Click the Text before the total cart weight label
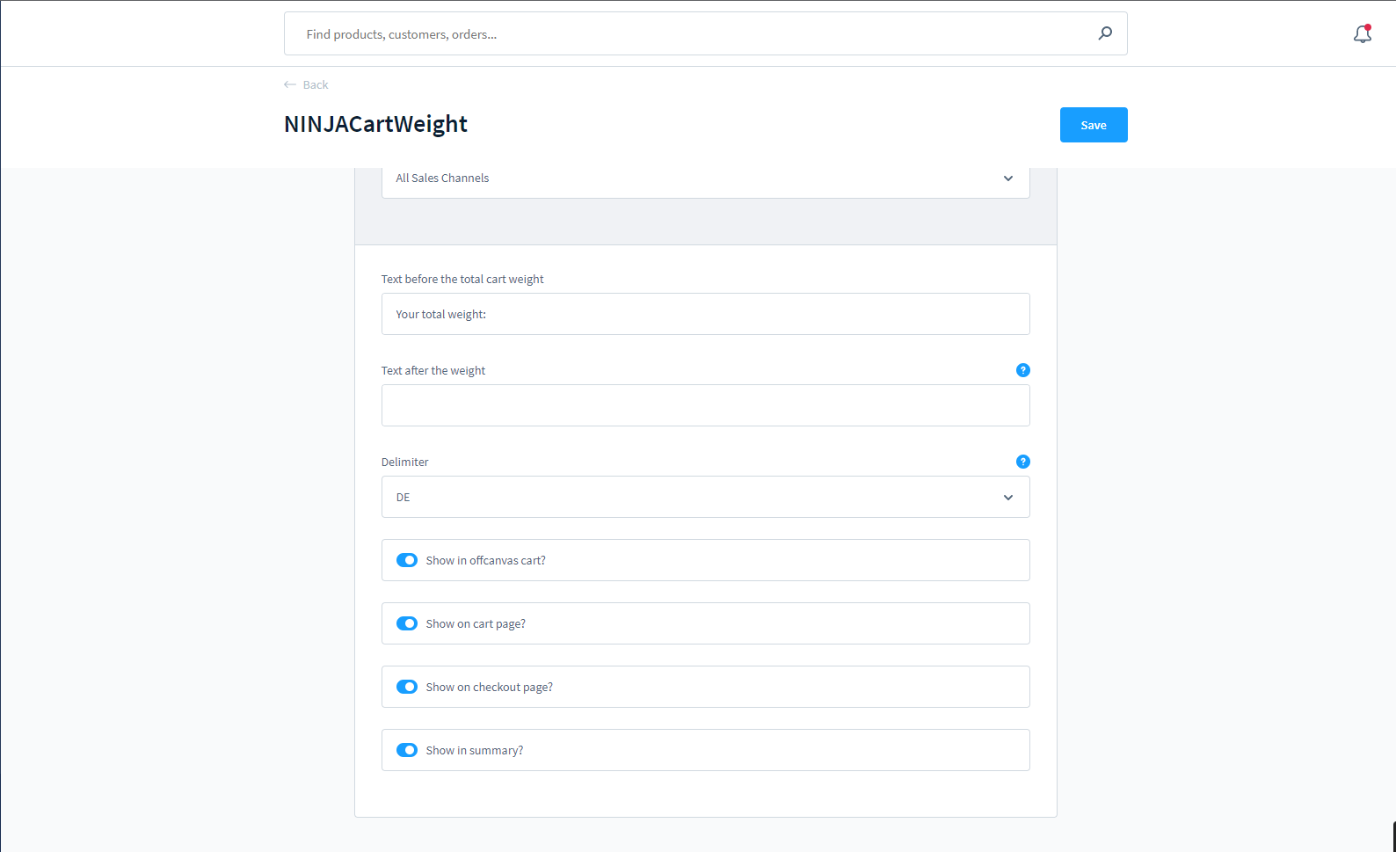Image resolution: width=1396 pixels, height=852 pixels. (x=462, y=279)
